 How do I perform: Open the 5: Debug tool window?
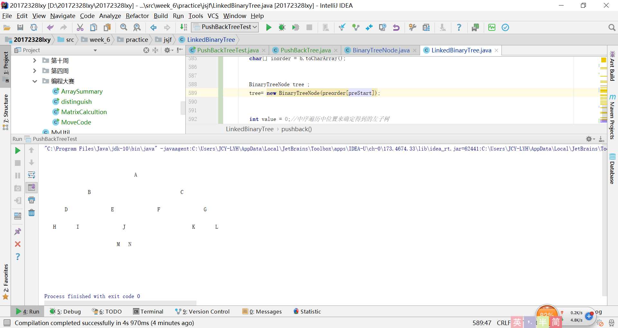pyautogui.click(x=65, y=311)
